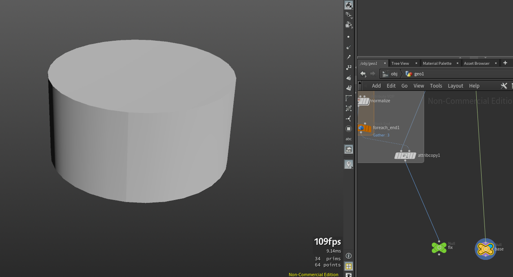Image resolution: width=513 pixels, height=277 pixels.
Task: Open the Edit menu in network editor
Action: point(391,86)
